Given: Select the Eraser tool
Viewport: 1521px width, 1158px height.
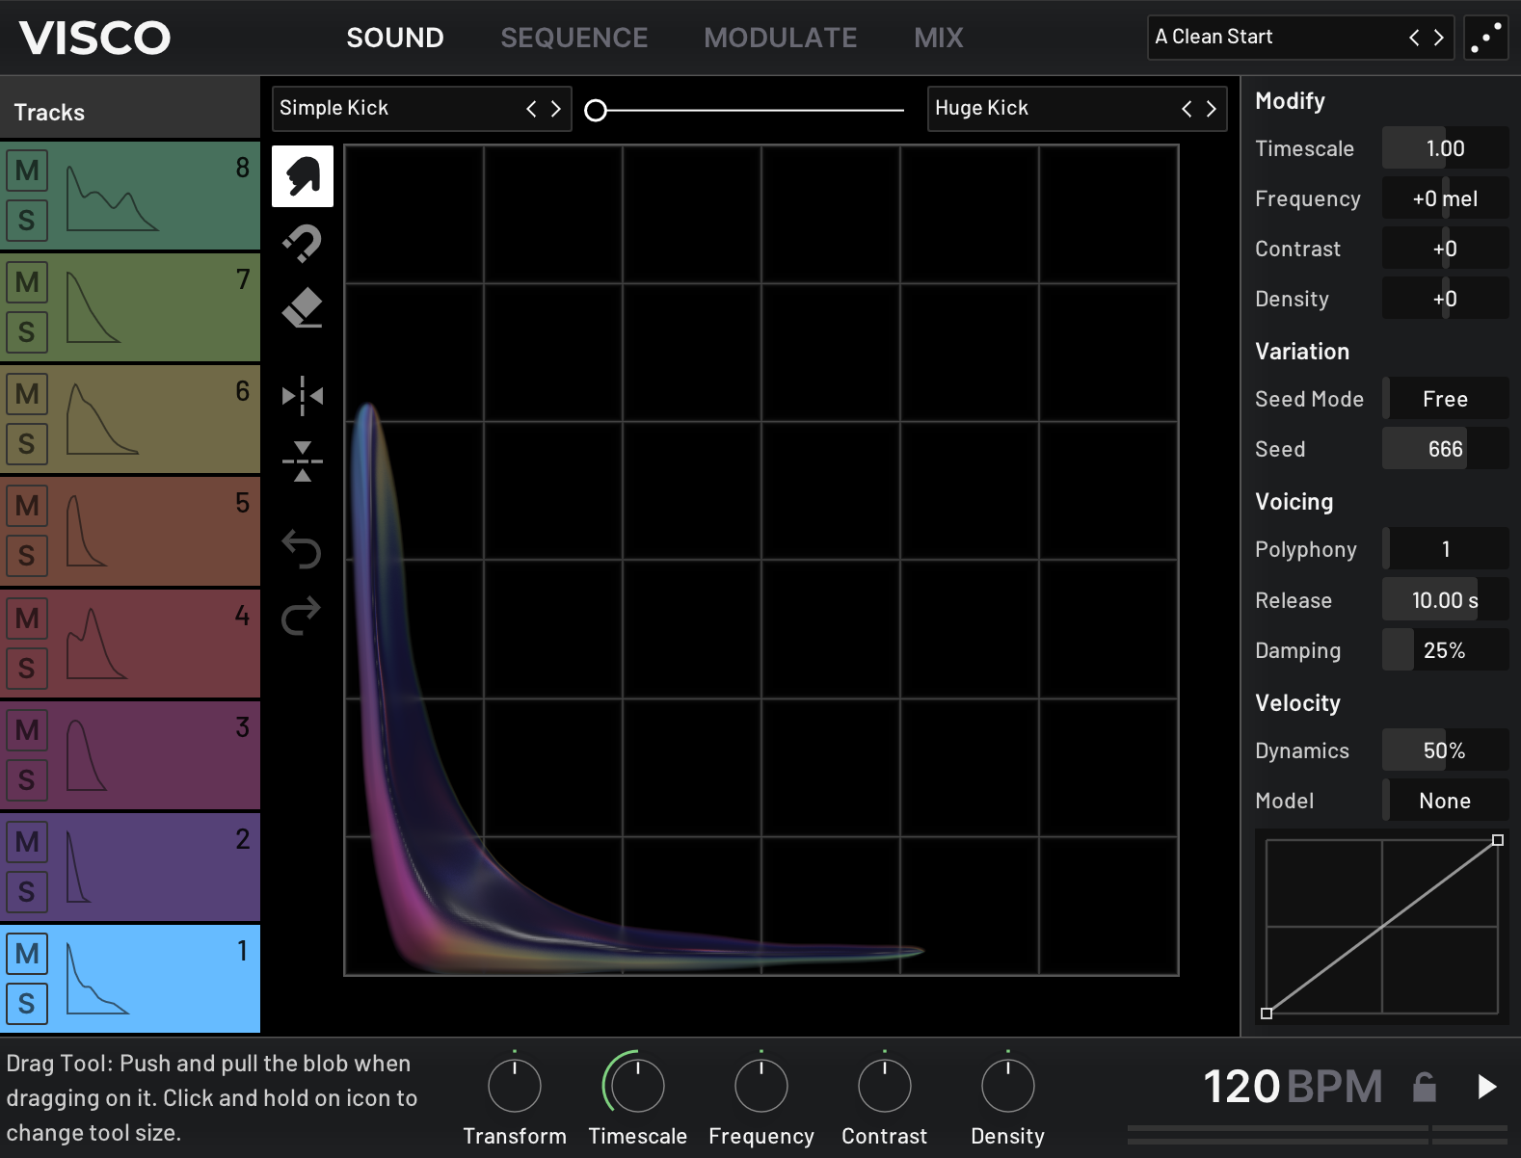Looking at the screenshot, I should (x=302, y=308).
